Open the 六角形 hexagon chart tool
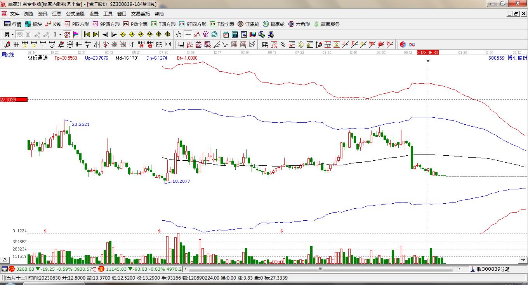Screen dimensions: 528x285 (x=299, y=24)
